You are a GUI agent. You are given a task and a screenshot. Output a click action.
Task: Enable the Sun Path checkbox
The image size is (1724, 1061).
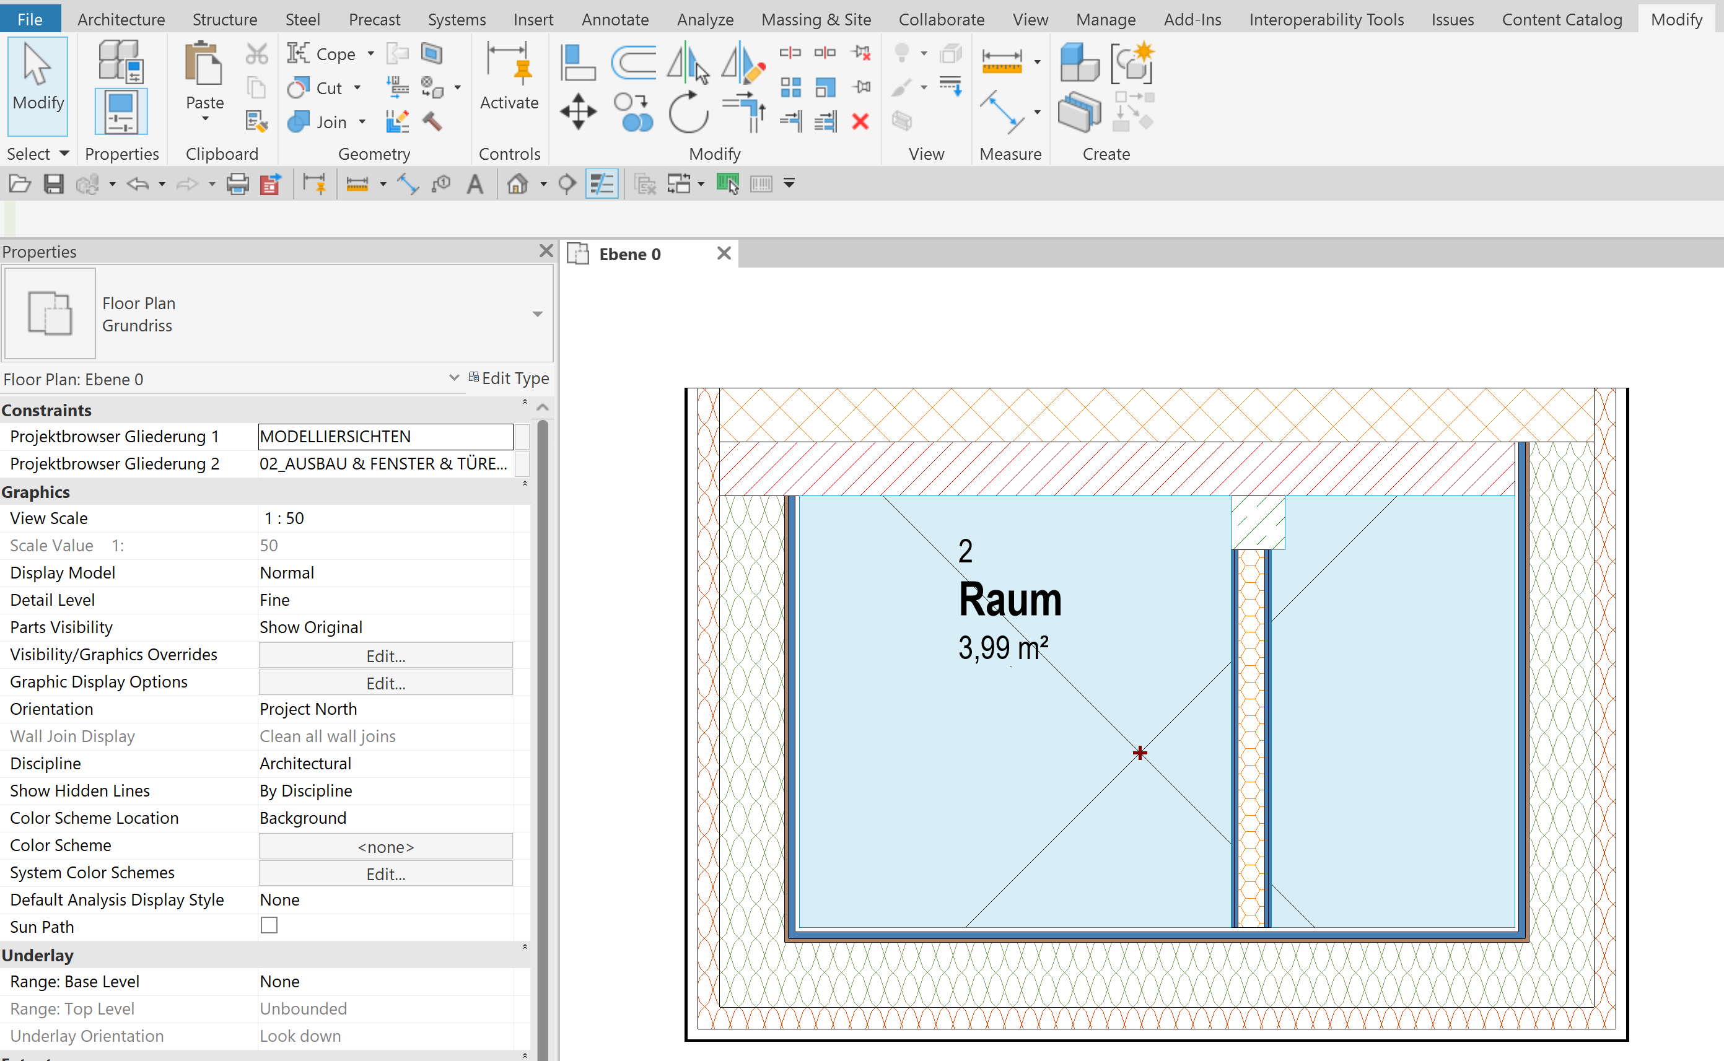click(x=269, y=925)
